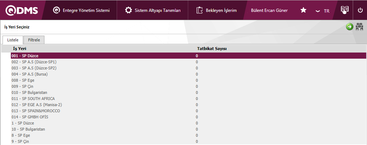Switch to the Listele tab
The image size is (367, 145).
[13, 40]
